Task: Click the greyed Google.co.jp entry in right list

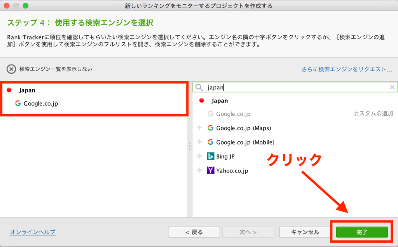Action: [233, 114]
